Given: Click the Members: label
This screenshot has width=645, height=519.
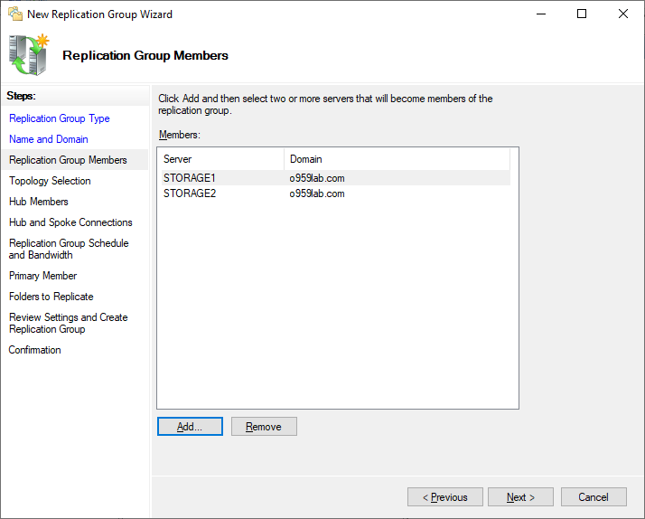Looking at the screenshot, I should [x=180, y=135].
